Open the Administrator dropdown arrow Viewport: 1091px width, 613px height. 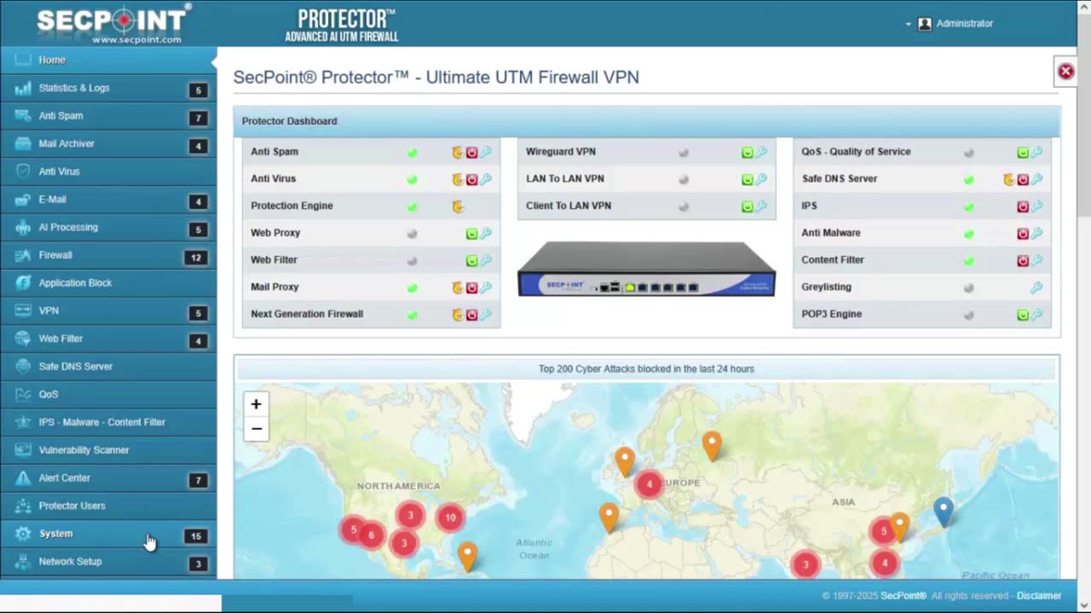click(x=909, y=25)
